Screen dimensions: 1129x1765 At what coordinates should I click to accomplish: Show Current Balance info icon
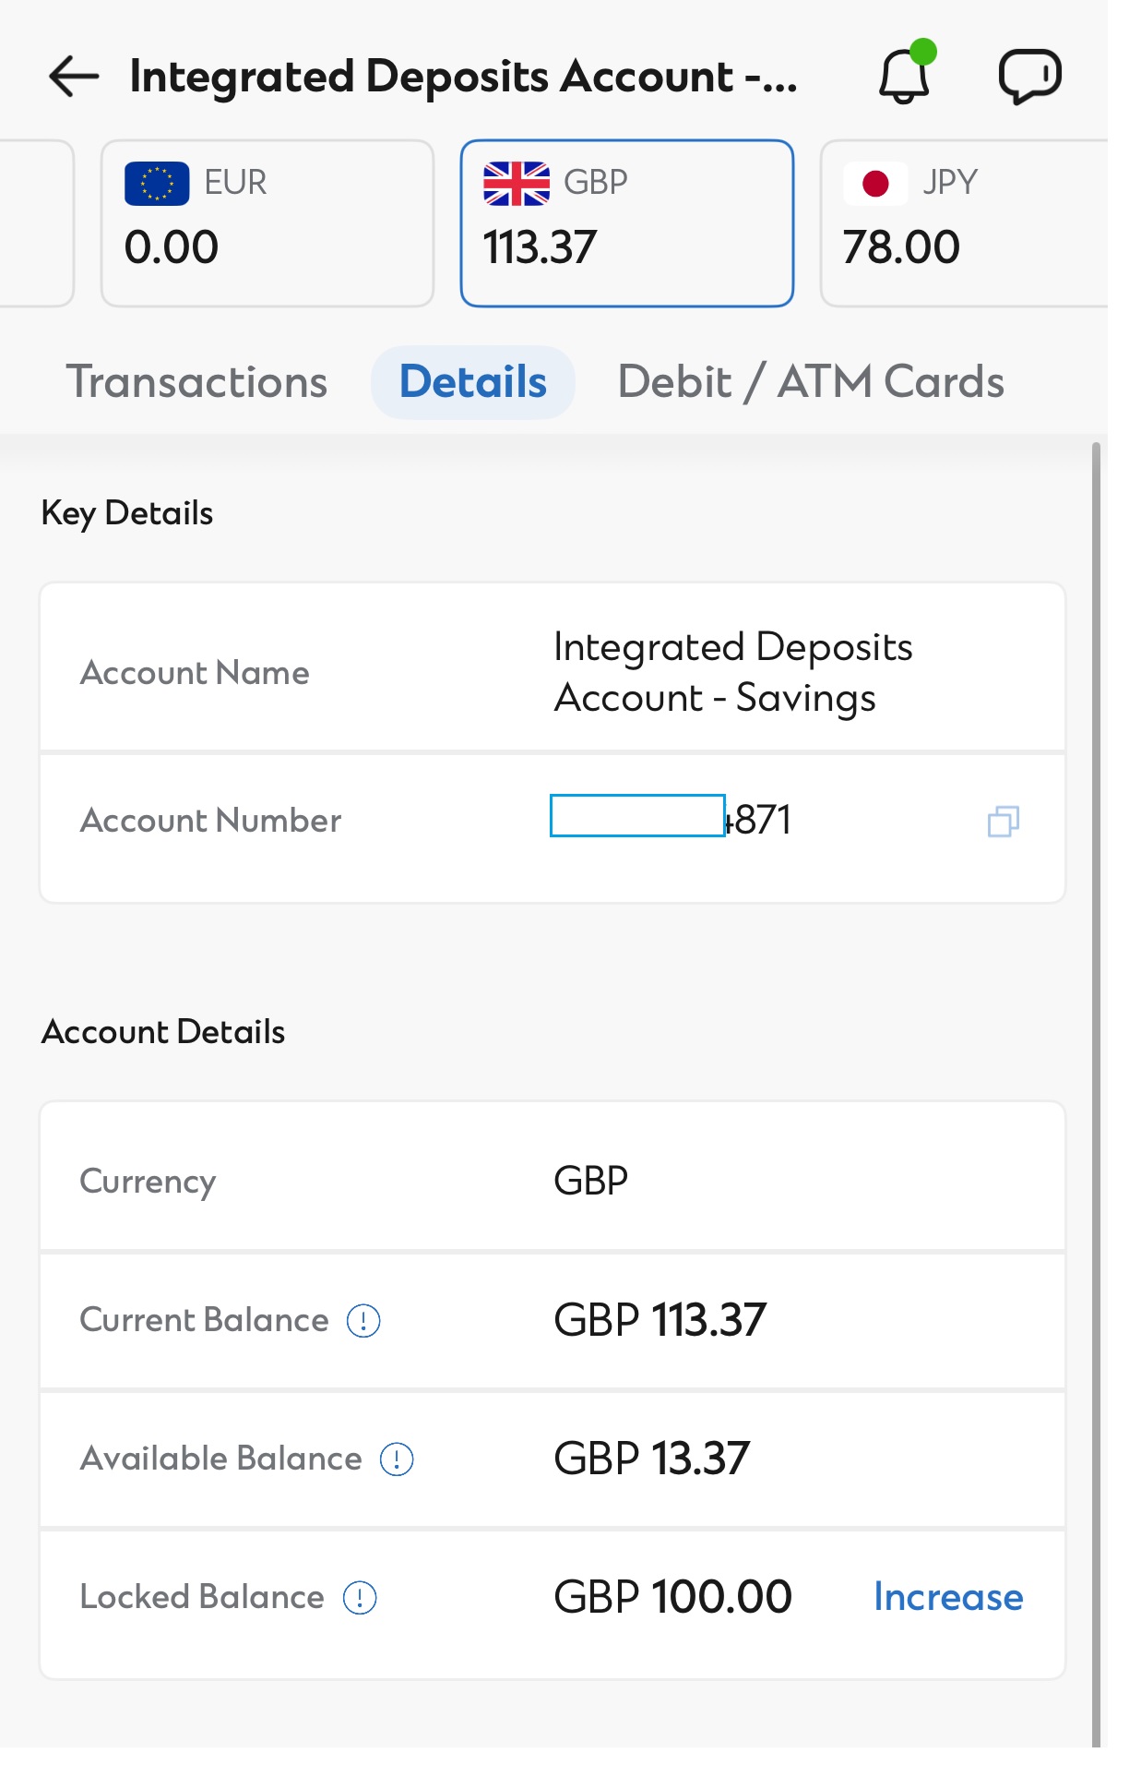[x=363, y=1320]
